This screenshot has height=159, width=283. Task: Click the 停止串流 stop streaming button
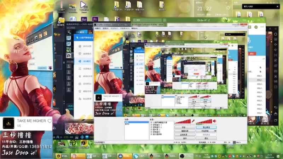[x=206, y=127]
